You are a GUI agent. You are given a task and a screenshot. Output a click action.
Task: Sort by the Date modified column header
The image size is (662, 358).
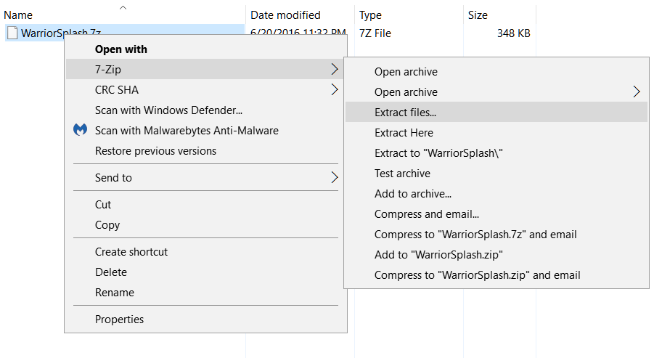285,15
